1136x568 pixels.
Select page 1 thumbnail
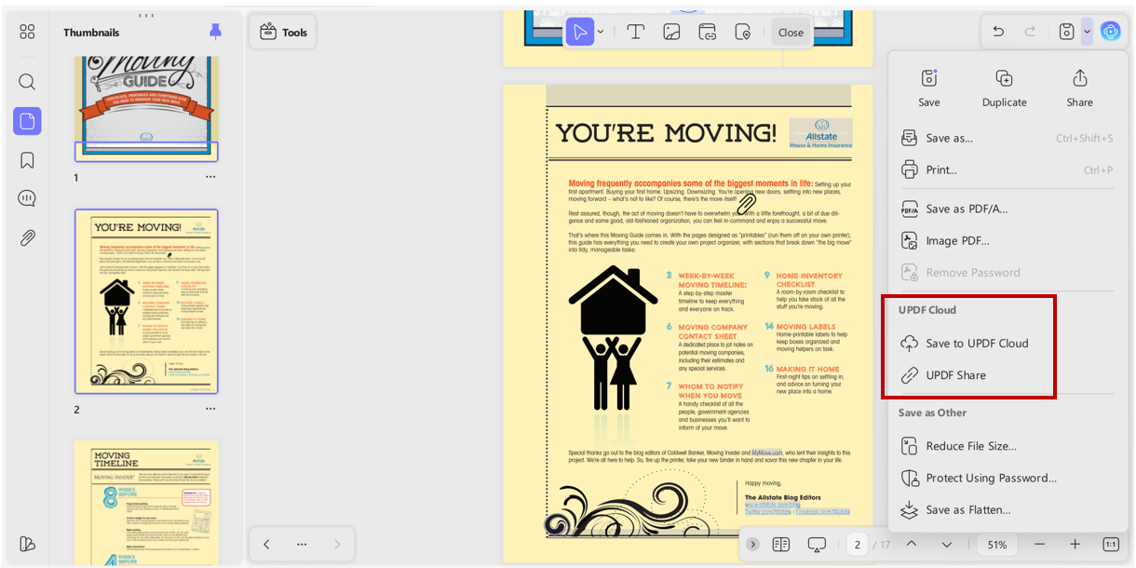coord(146,108)
